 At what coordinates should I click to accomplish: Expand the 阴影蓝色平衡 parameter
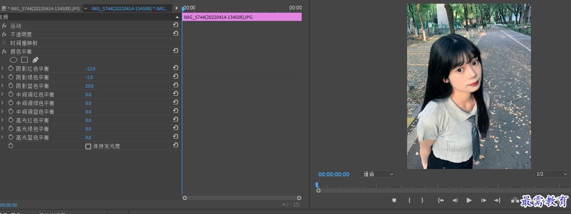tap(2, 86)
